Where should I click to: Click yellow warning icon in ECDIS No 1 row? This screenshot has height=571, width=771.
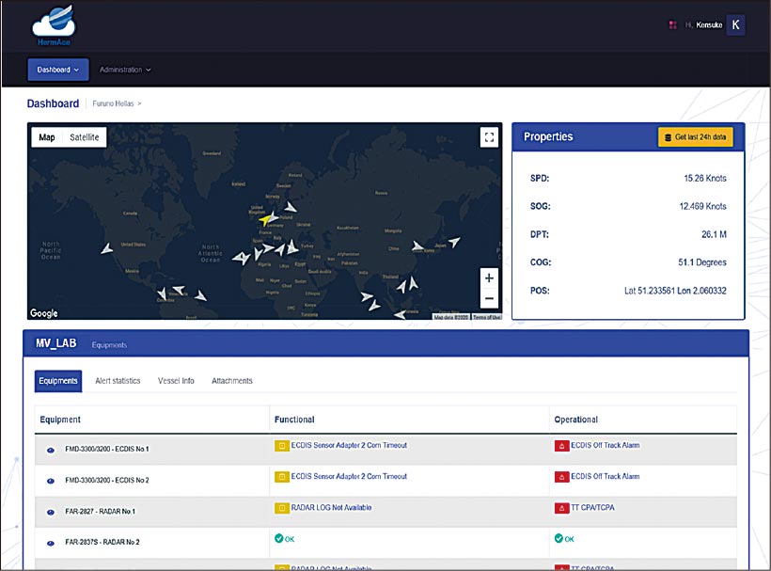[282, 446]
